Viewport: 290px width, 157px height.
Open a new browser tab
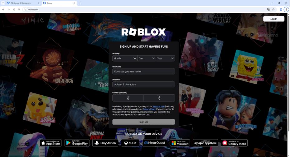point(80,3)
